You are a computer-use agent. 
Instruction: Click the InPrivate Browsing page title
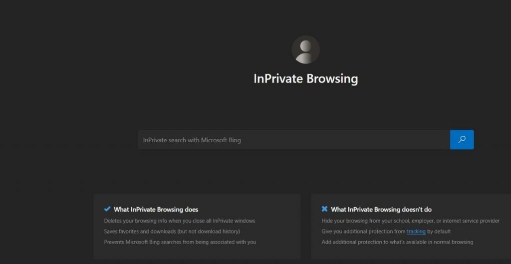coord(305,79)
